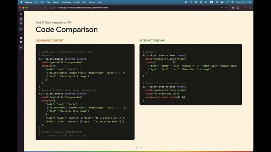This screenshot has width=271, height=152.
Task: Open Control Center in the menu bar
Action: coord(232,2)
